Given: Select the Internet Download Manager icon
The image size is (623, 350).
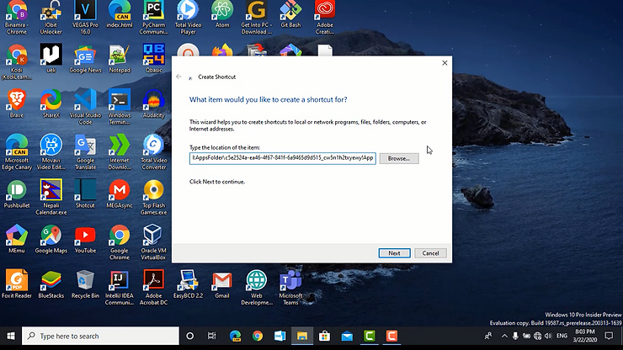Looking at the screenshot, I should (120, 151).
